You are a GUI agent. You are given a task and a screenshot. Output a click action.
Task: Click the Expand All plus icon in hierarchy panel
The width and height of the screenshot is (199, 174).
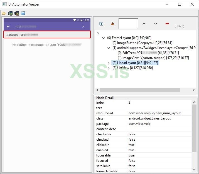coord(101,24)
